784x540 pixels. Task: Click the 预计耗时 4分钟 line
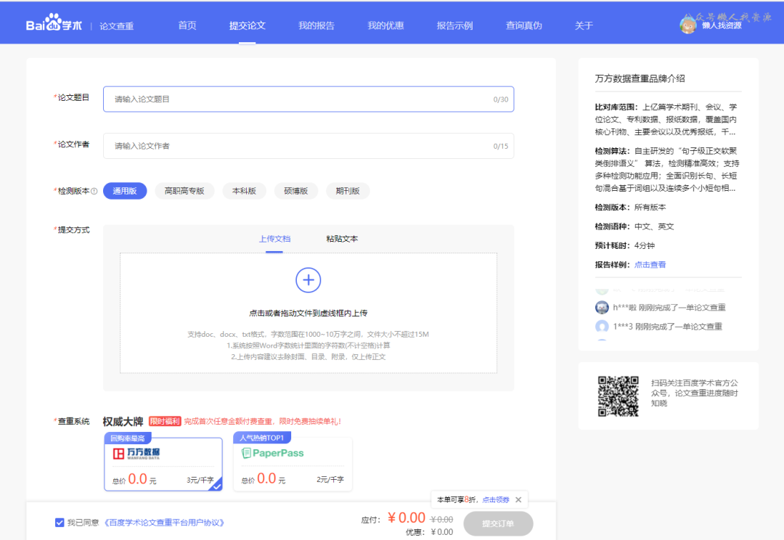click(x=624, y=245)
